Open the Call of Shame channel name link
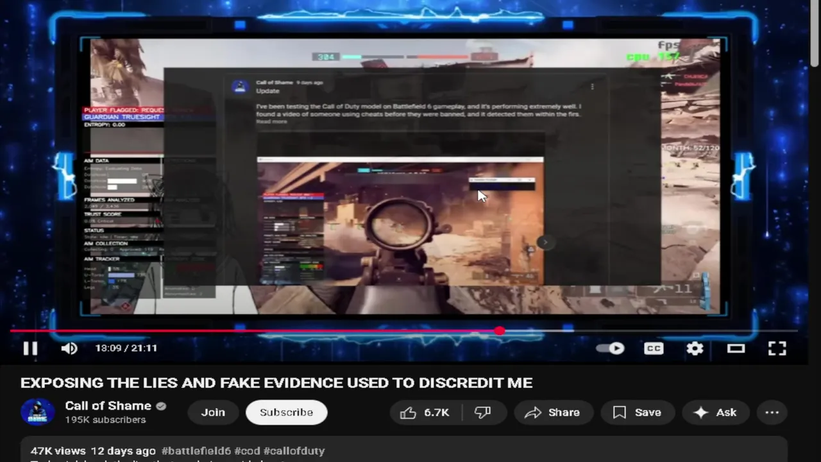The width and height of the screenshot is (821, 462). pos(108,406)
